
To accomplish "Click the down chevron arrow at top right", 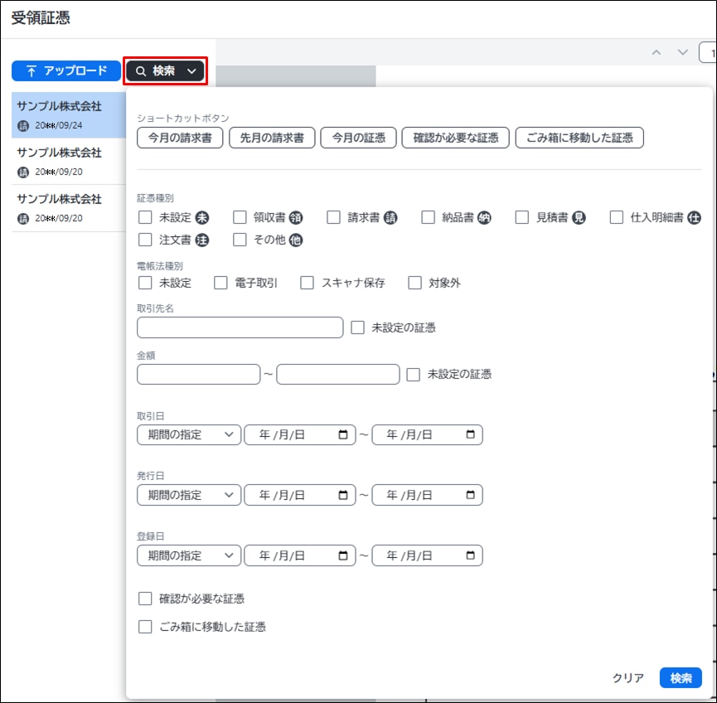I will (683, 52).
